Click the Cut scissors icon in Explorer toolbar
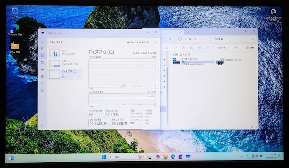The image size is (289, 168). [x=167, y=47]
